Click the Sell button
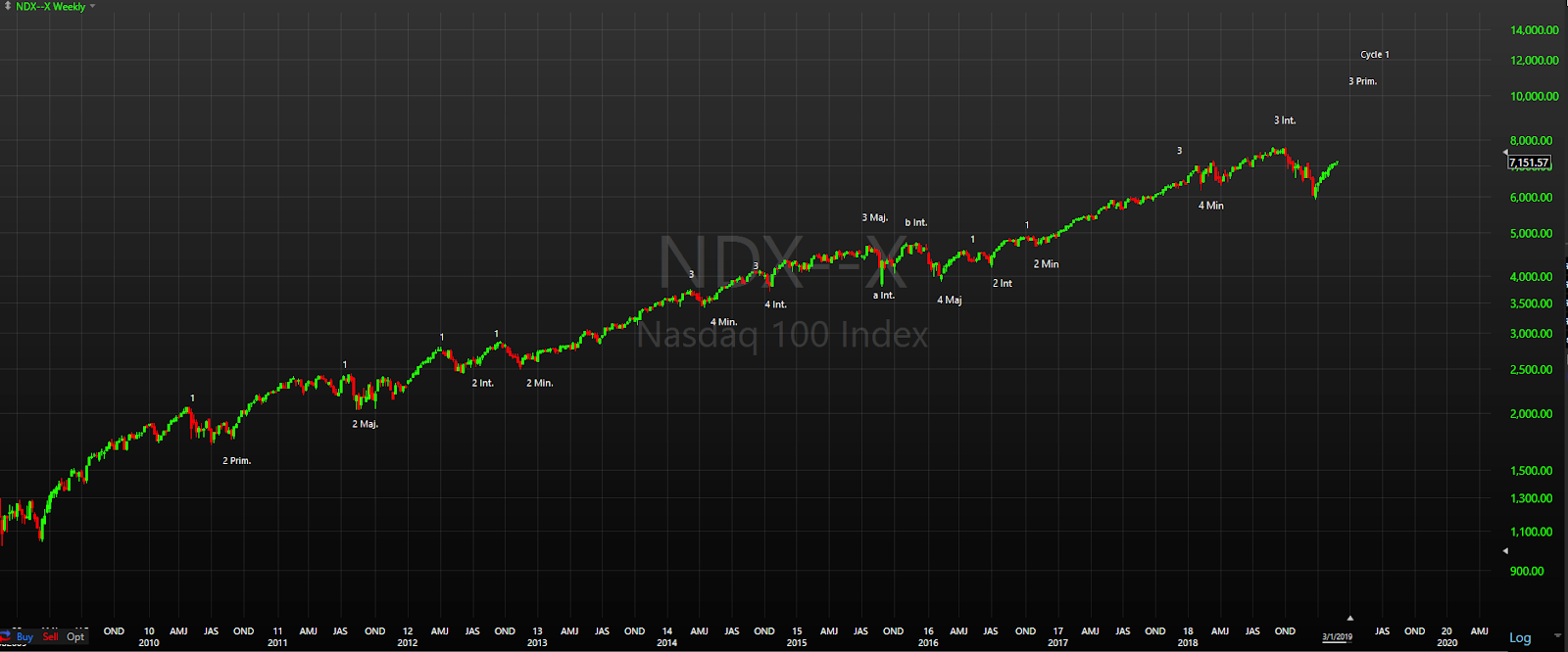 pyautogui.click(x=51, y=636)
